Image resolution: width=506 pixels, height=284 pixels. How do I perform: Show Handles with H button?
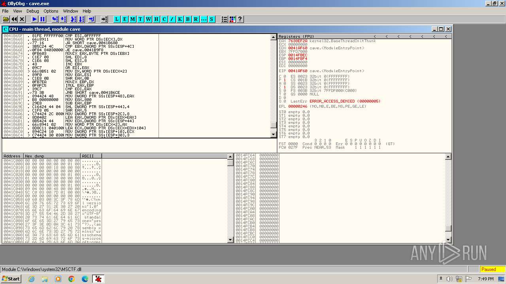(x=157, y=19)
